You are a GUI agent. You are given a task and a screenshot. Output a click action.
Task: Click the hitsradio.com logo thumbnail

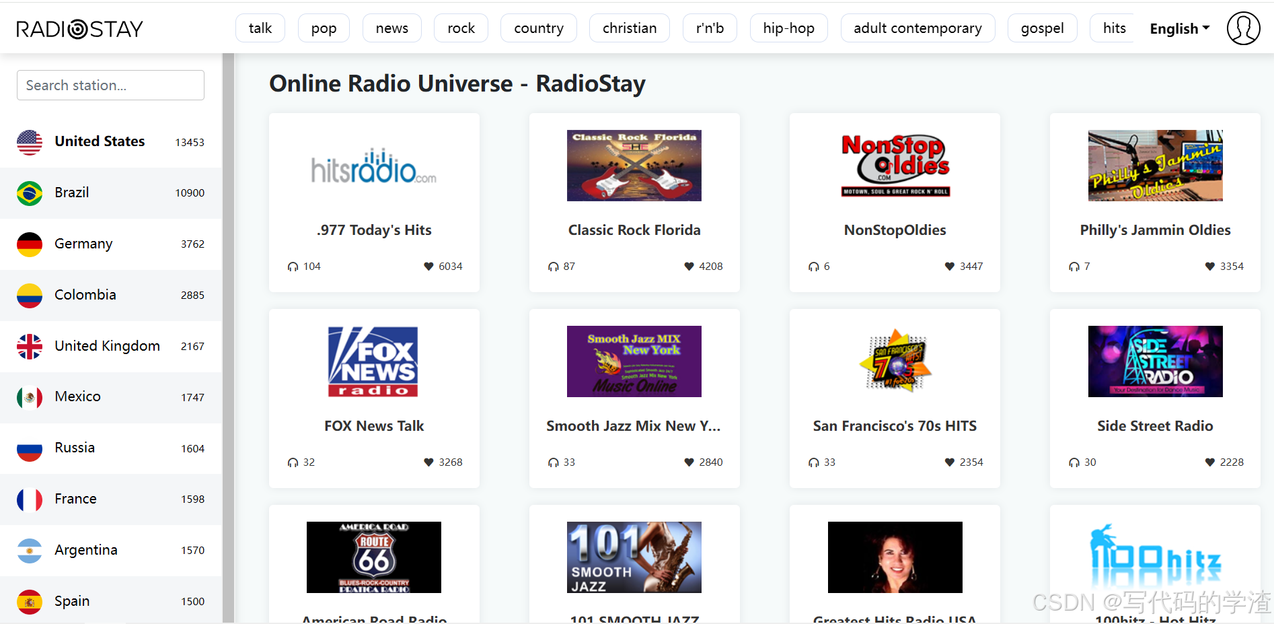[x=374, y=166]
